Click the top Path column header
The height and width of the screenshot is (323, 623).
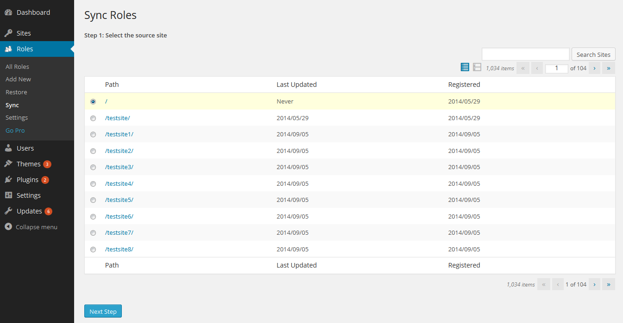(x=112, y=85)
